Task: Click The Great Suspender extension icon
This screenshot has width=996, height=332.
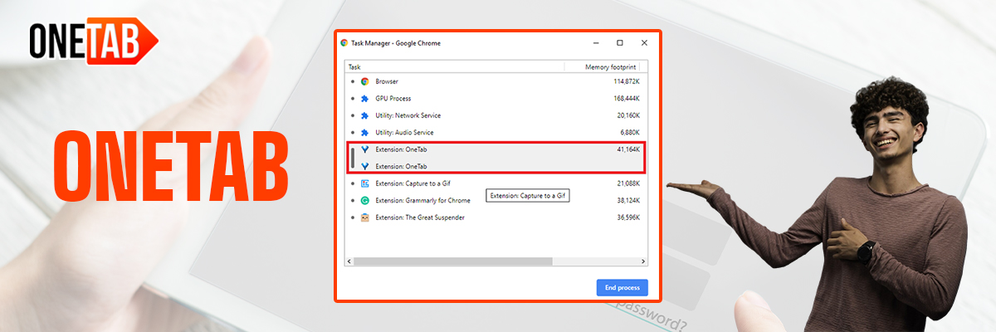Action: 364,217
